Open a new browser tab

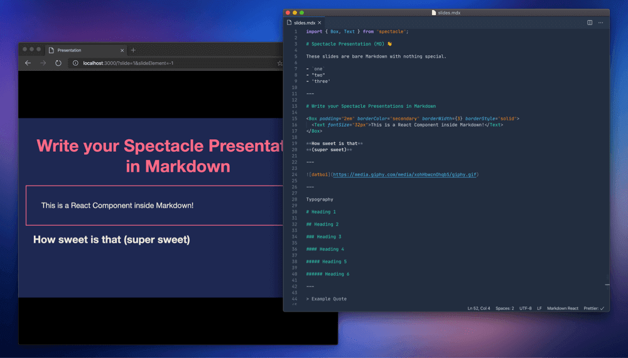[133, 50]
